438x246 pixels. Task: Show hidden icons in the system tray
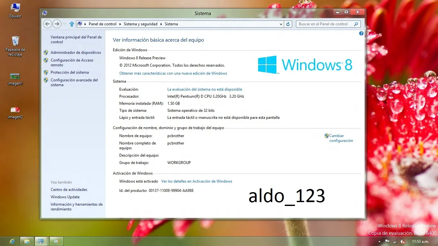click(x=380, y=242)
